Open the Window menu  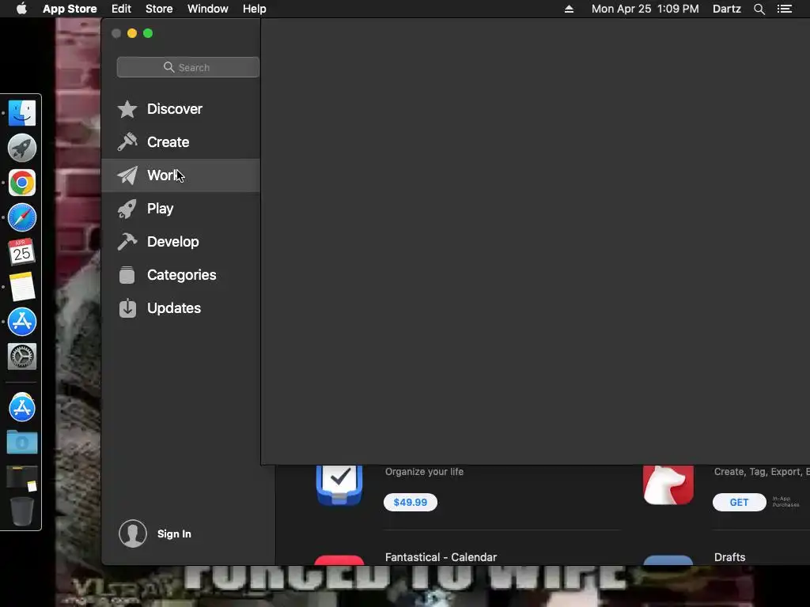pos(208,9)
